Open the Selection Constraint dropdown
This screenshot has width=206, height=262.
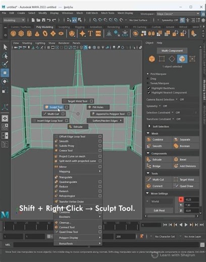[x=172, y=112]
